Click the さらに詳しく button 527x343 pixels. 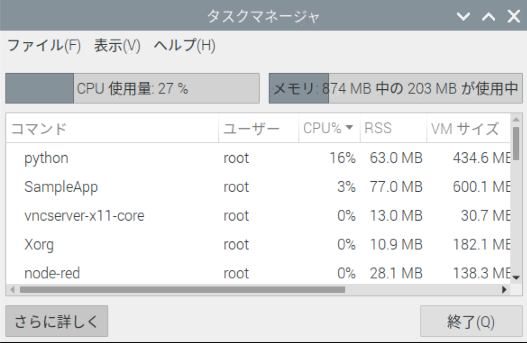click(x=57, y=321)
